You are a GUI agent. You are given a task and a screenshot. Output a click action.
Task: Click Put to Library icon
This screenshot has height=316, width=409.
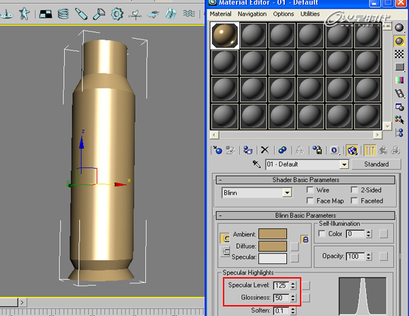(x=317, y=150)
